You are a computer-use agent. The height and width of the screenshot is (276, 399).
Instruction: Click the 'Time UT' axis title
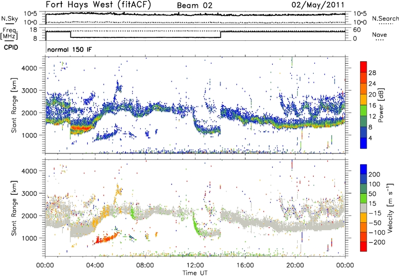[x=195, y=273]
